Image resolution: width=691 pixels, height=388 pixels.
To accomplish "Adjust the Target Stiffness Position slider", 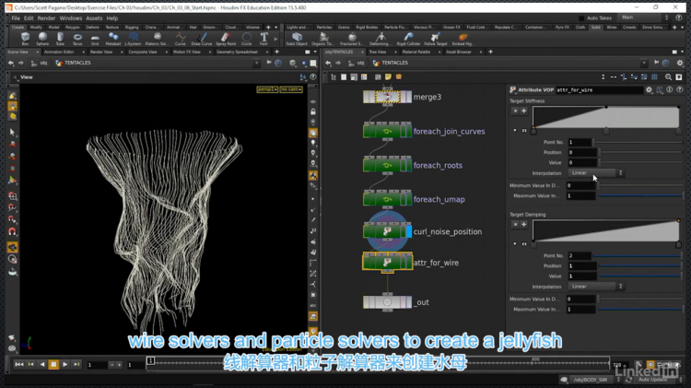I will click(x=640, y=153).
